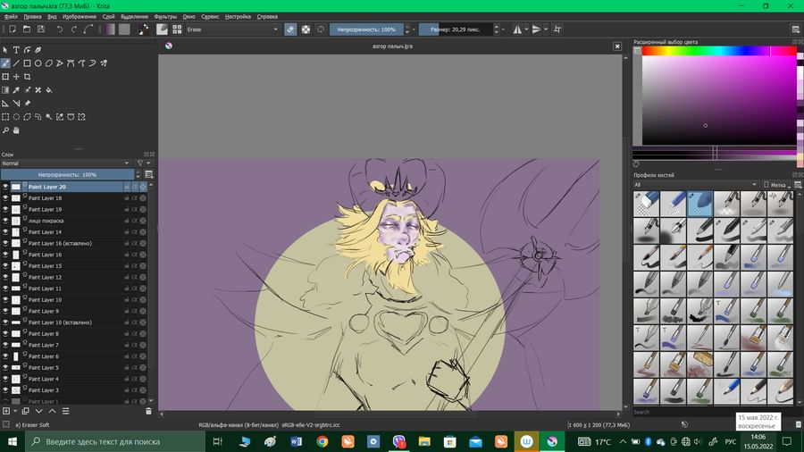
Task: Hide Paint Layer 14
Action: click(x=5, y=232)
